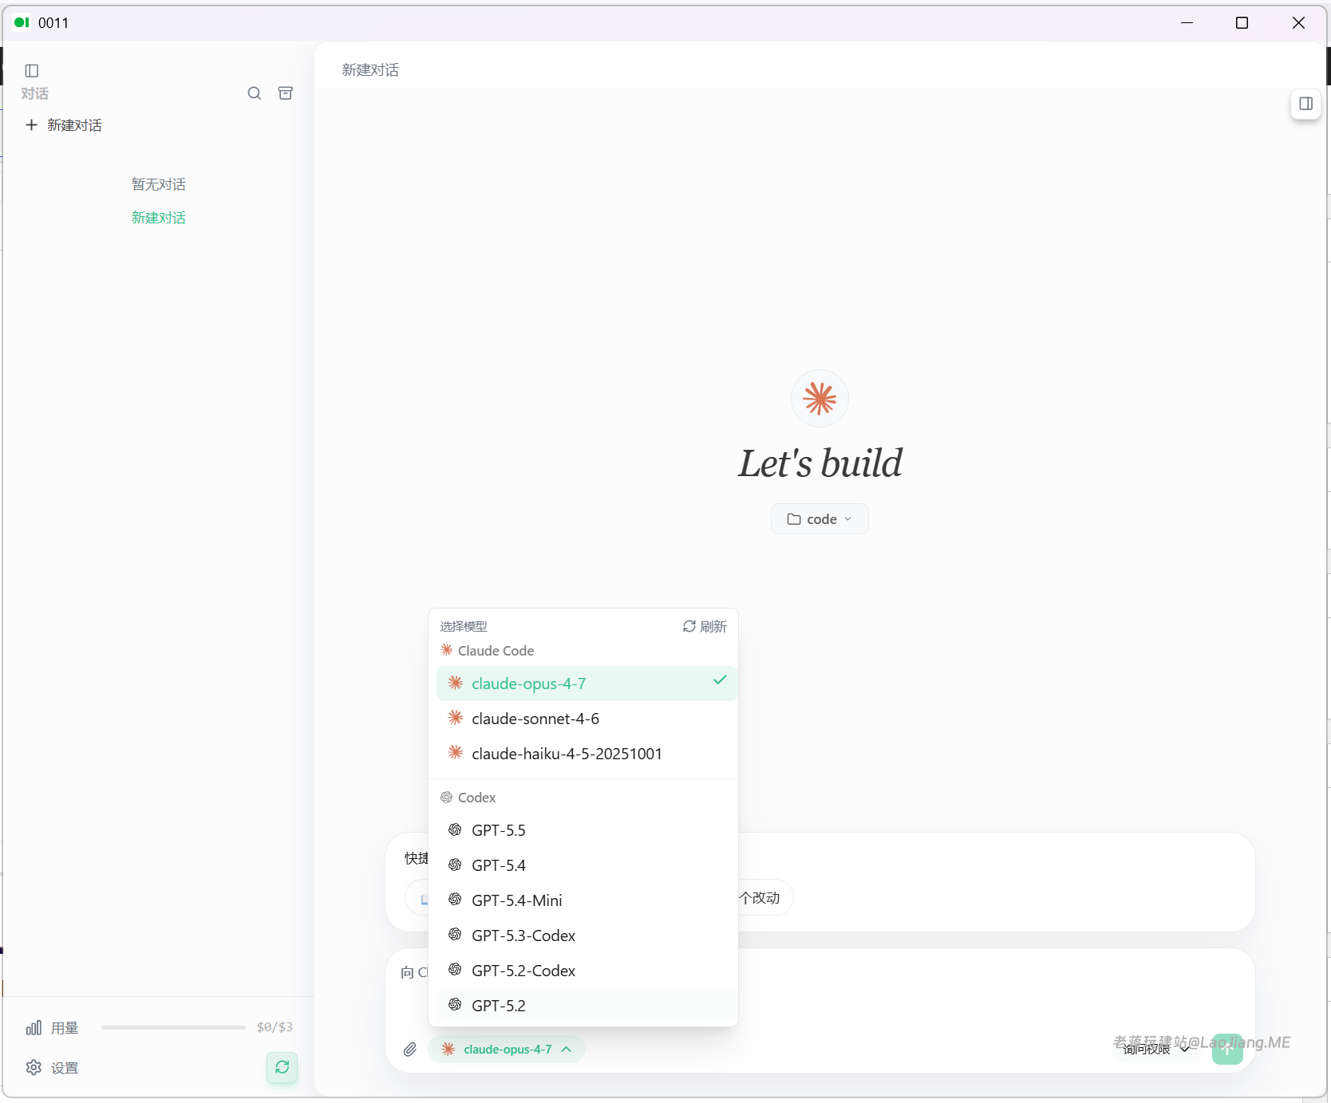
Task: Attach a file with paperclip icon
Action: 409,1049
